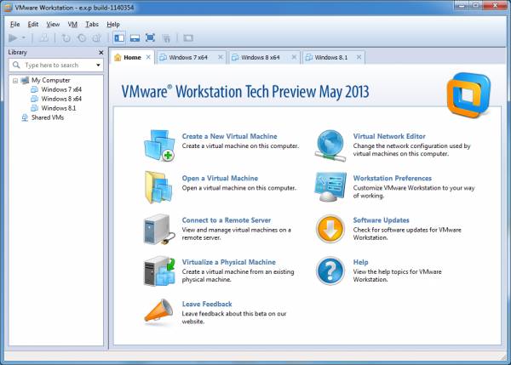This screenshot has width=511, height=365.
Task: Click the Help question mark icon
Action: coord(330,271)
